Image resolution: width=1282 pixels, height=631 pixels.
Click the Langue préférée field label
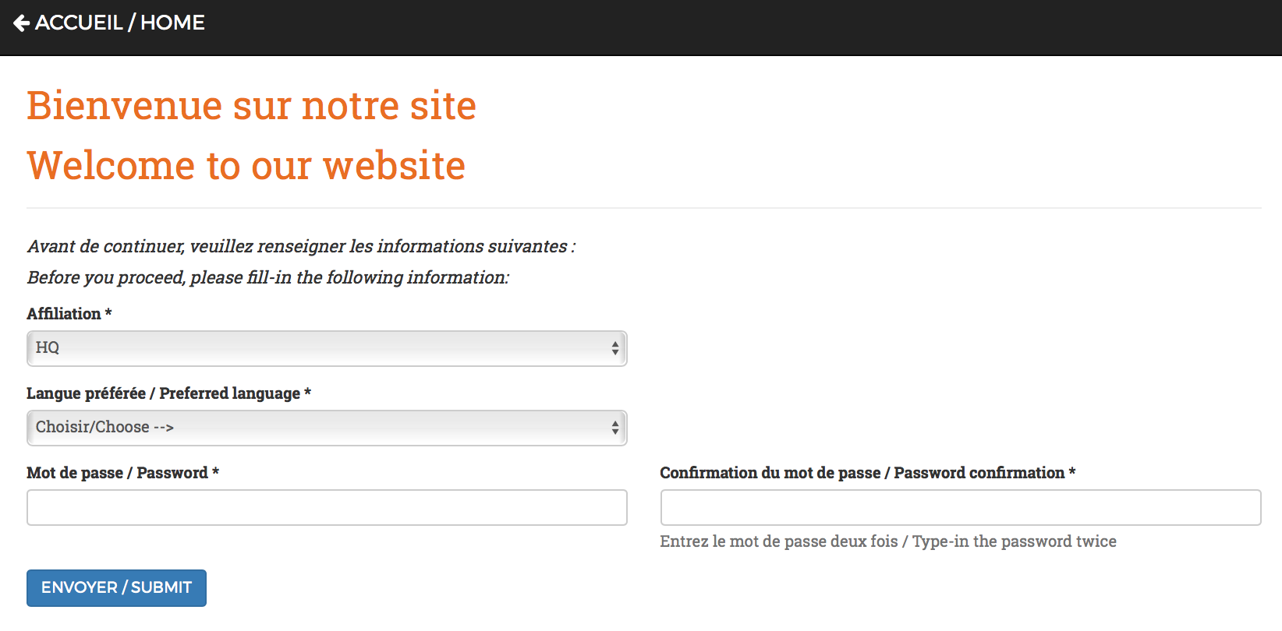point(168,393)
